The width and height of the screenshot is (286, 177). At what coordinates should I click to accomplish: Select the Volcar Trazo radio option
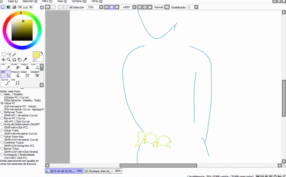pyautogui.click(x=2, y=130)
